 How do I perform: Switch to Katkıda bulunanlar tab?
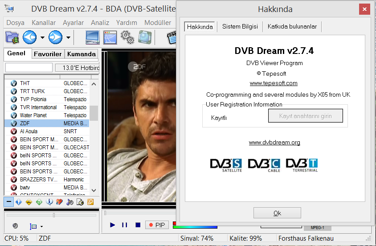292,26
